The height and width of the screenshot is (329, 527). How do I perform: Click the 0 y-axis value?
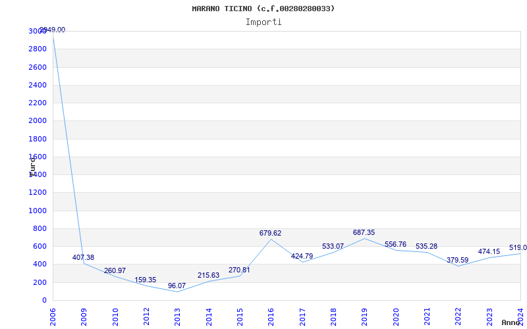pos(44,301)
